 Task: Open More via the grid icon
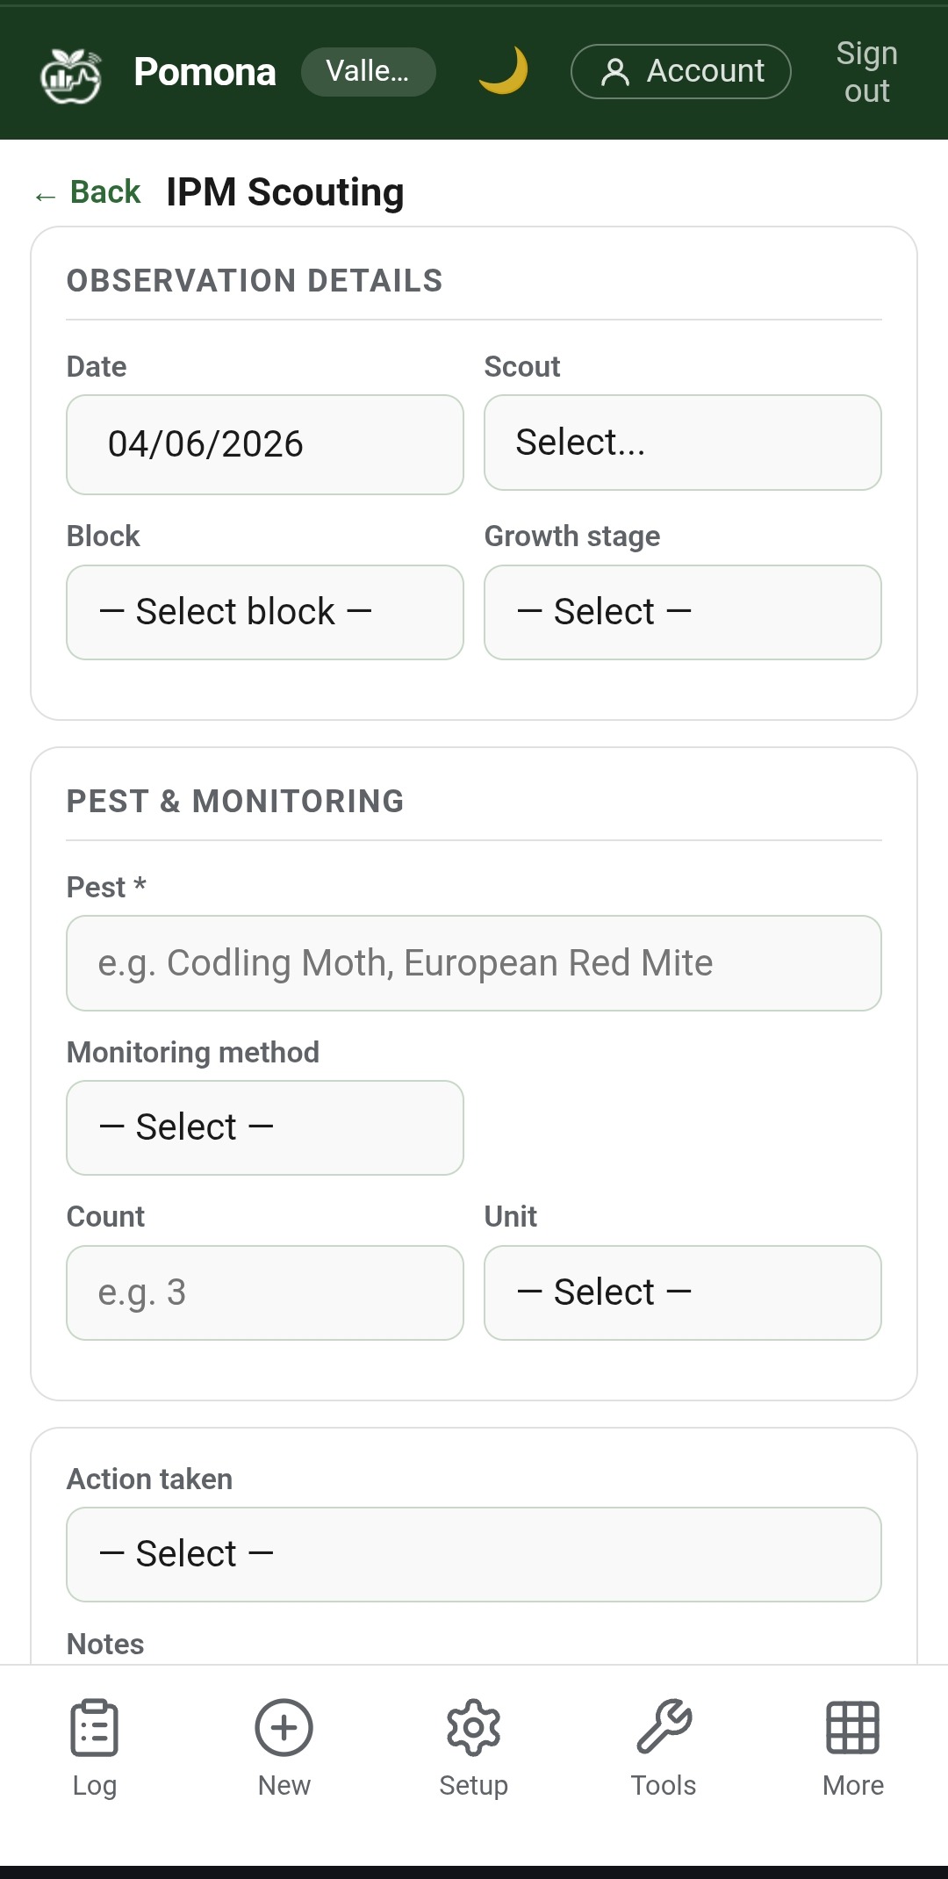[852, 1727]
